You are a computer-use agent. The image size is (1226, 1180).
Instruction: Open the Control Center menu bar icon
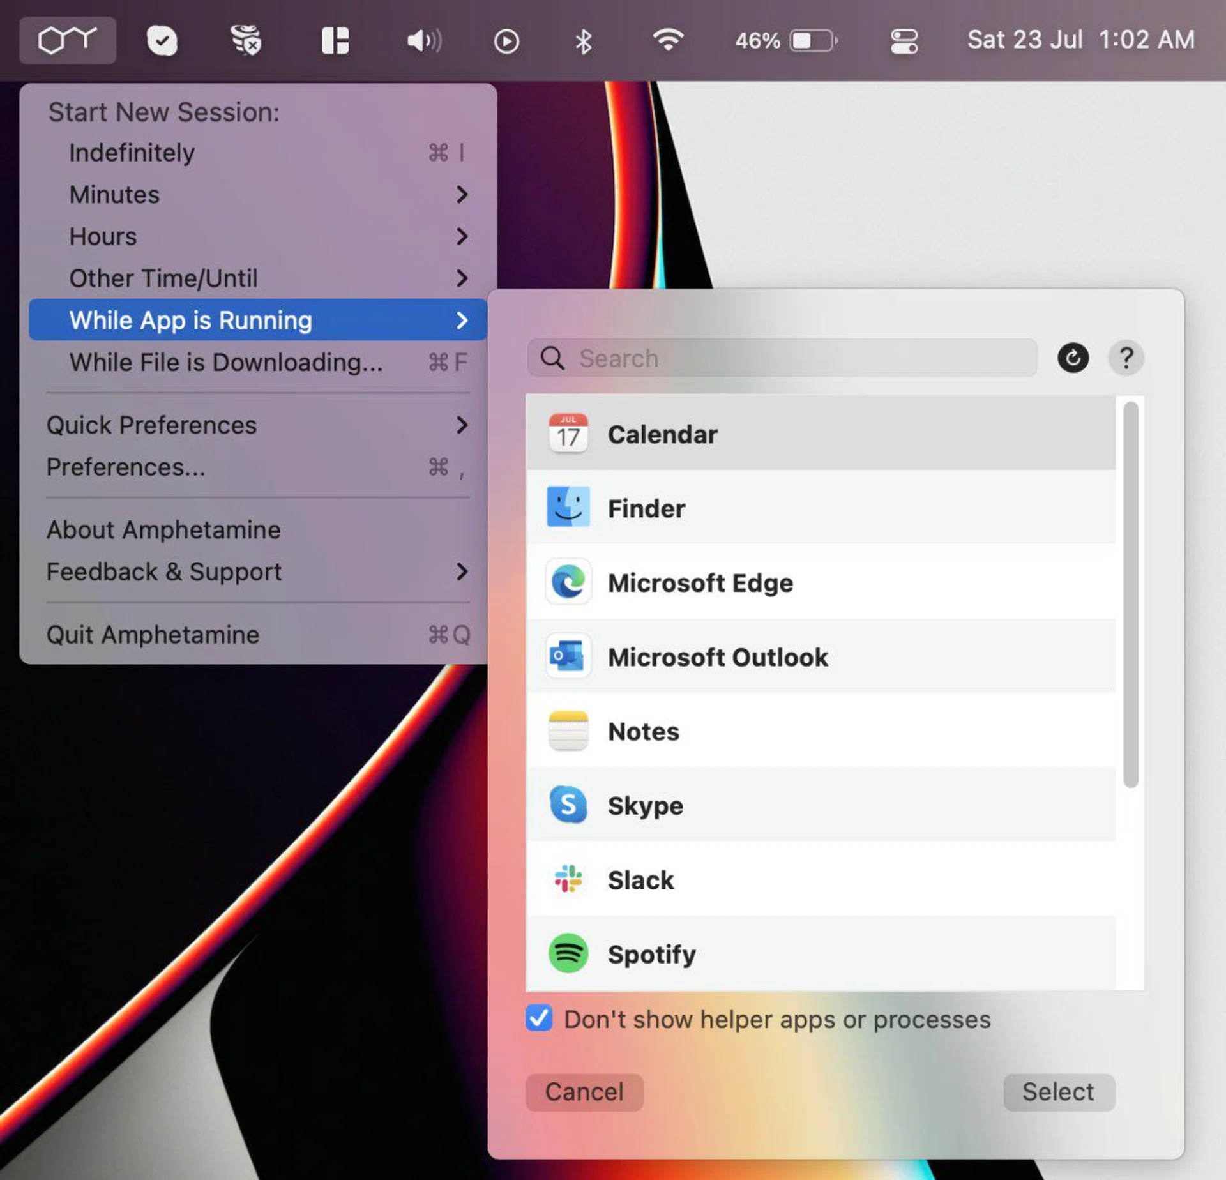click(904, 42)
